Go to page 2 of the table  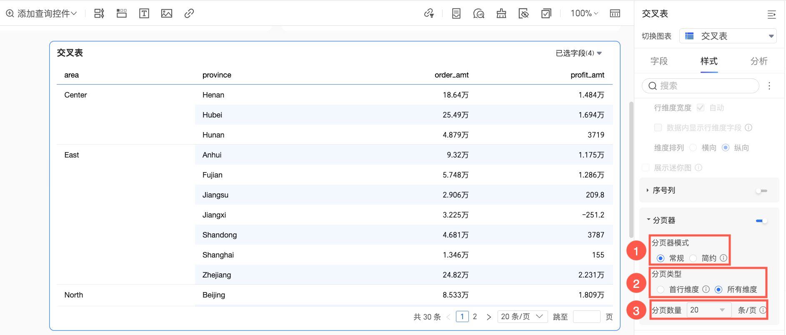click(x=475, y=317)
